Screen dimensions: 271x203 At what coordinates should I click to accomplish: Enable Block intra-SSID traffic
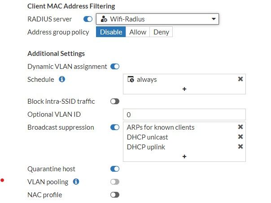pos(115,101)
